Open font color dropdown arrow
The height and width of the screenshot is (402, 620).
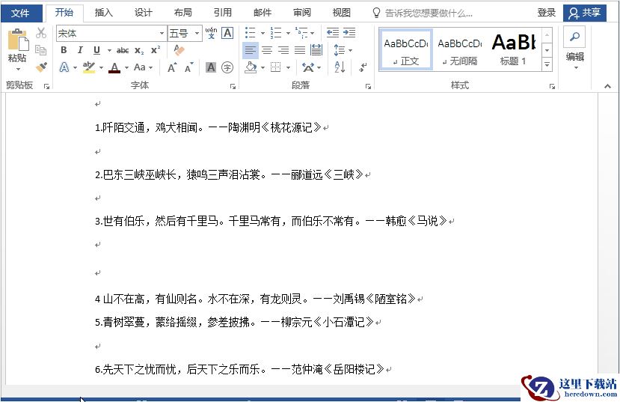point(126,67)
